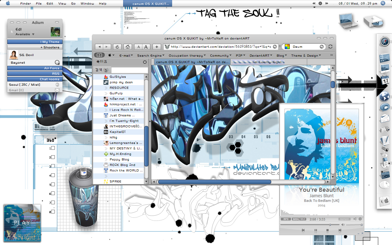Mute audio via the player's speaker icon
Screen dimensions: 392x245
click(x=343, y=225)
